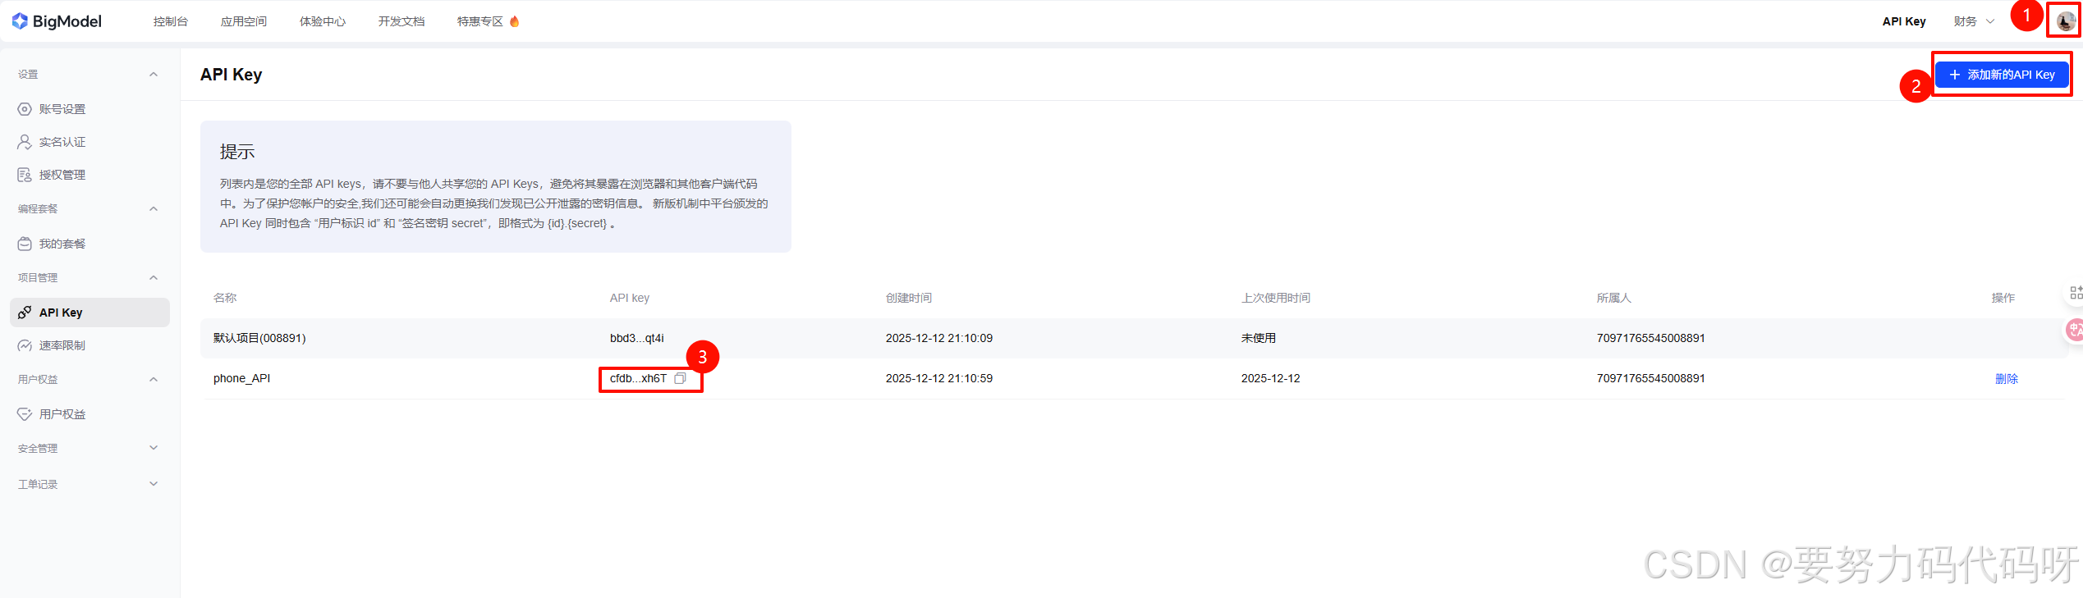Screen dimensions: 2083x598
Task: Open 特惠专区 in the top navigation
Action: 480,21
